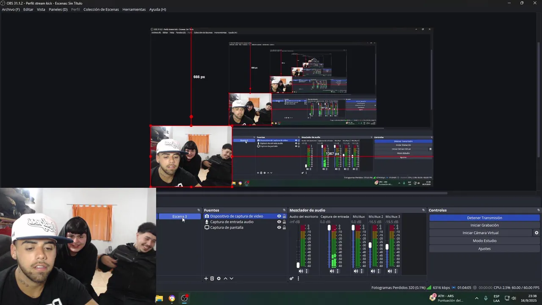The width and height of the screenshot is (542, 305).
Task: Mute Captura de entrada speaker icon
Action: 332,271
